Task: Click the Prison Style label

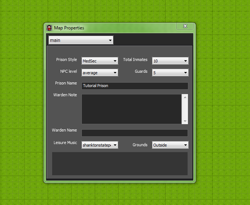Action: tap(66, 60)
